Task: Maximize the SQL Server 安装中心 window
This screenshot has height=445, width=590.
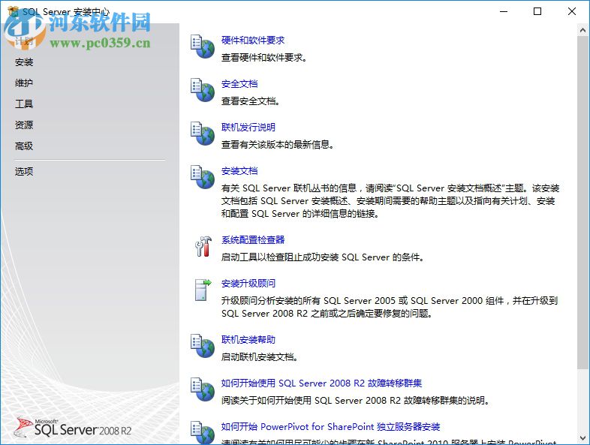Action: click(537, 12)
